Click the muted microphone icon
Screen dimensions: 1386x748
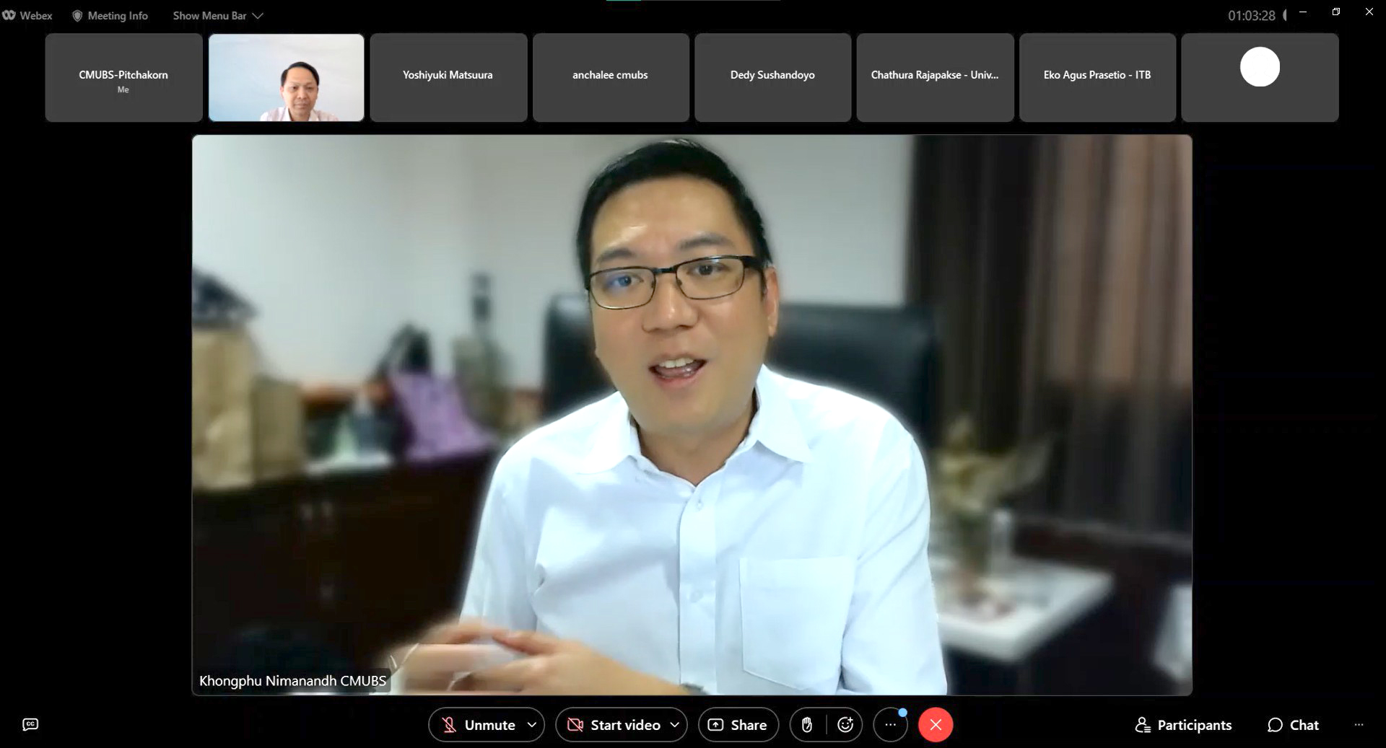pos(449,725)
